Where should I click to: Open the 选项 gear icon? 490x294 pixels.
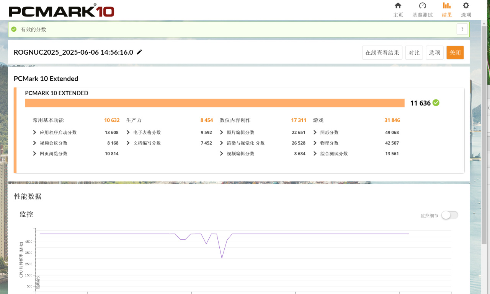(x=465, y=6)
